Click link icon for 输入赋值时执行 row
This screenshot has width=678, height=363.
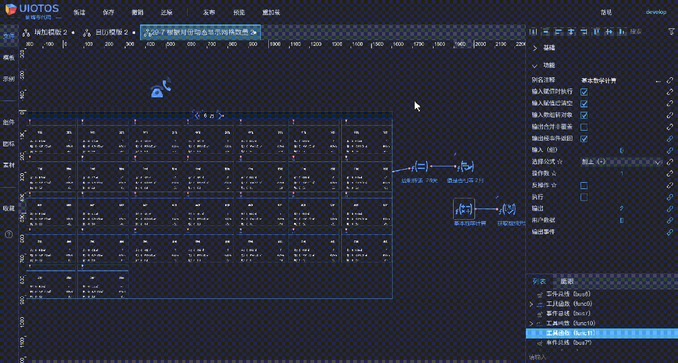coord(670,92)
